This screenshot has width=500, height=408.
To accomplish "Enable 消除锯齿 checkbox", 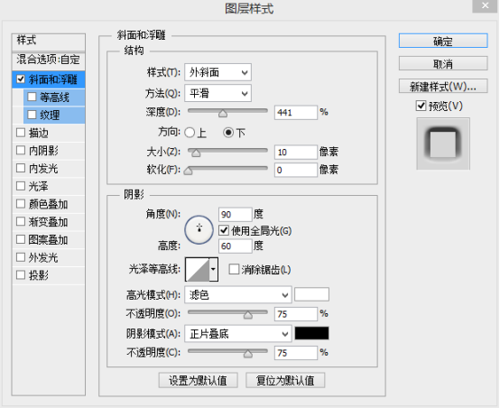I will (x=234, y=269).
